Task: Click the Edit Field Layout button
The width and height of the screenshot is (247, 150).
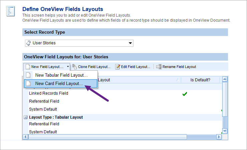Action: tap(133, 67)
